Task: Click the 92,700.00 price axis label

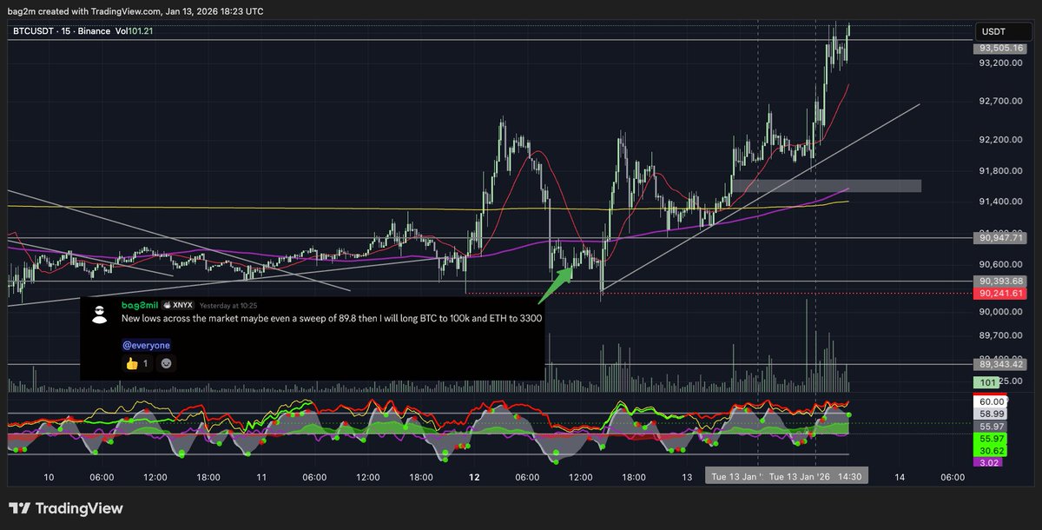Action: (1000, 102)
